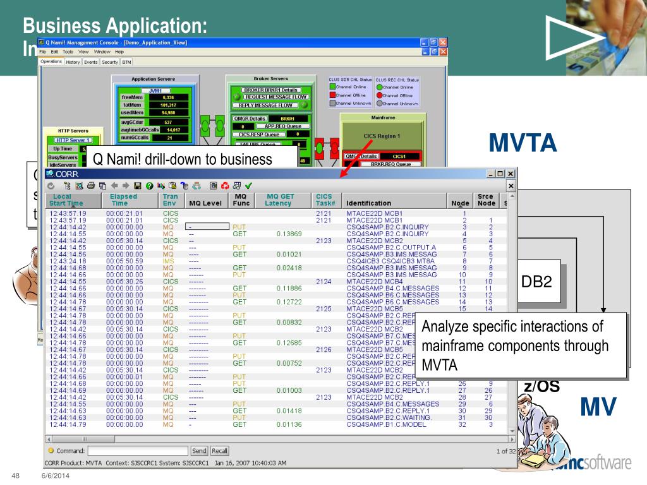Open the tree view icon in CORR toolbar
Viewport: 647px width, 485px height.
pyautogui.click(x=67, y=186)
